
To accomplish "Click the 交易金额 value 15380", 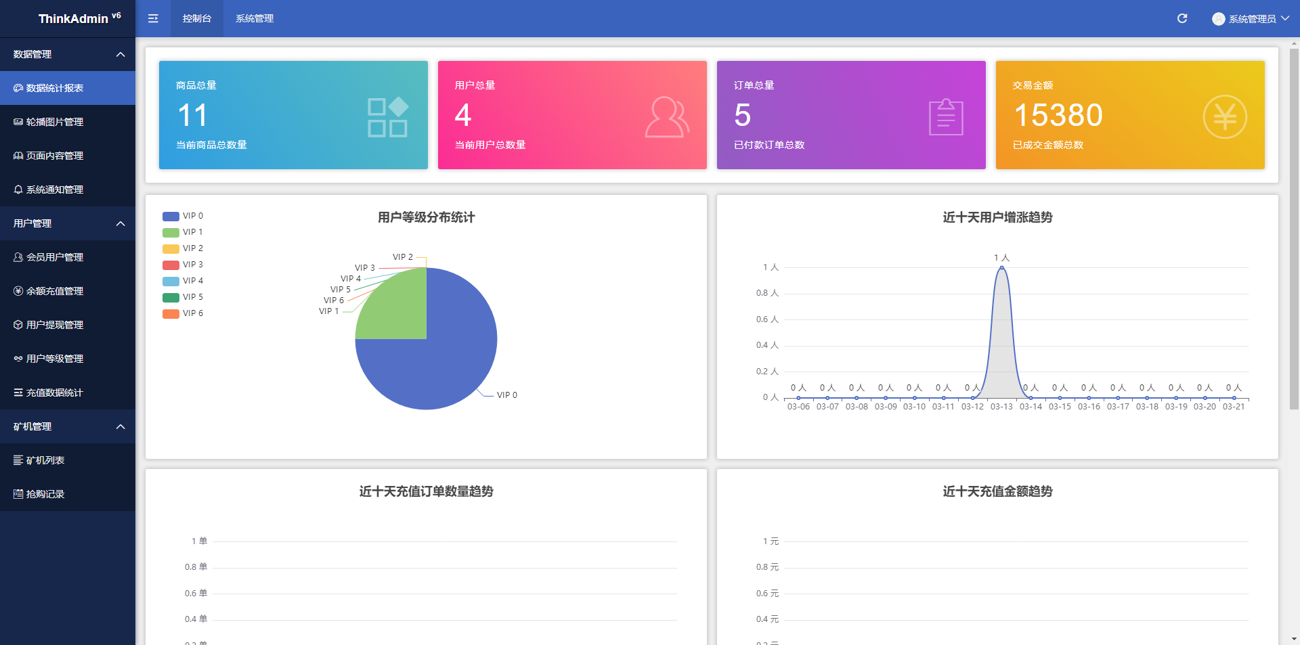I will 1058,115.
